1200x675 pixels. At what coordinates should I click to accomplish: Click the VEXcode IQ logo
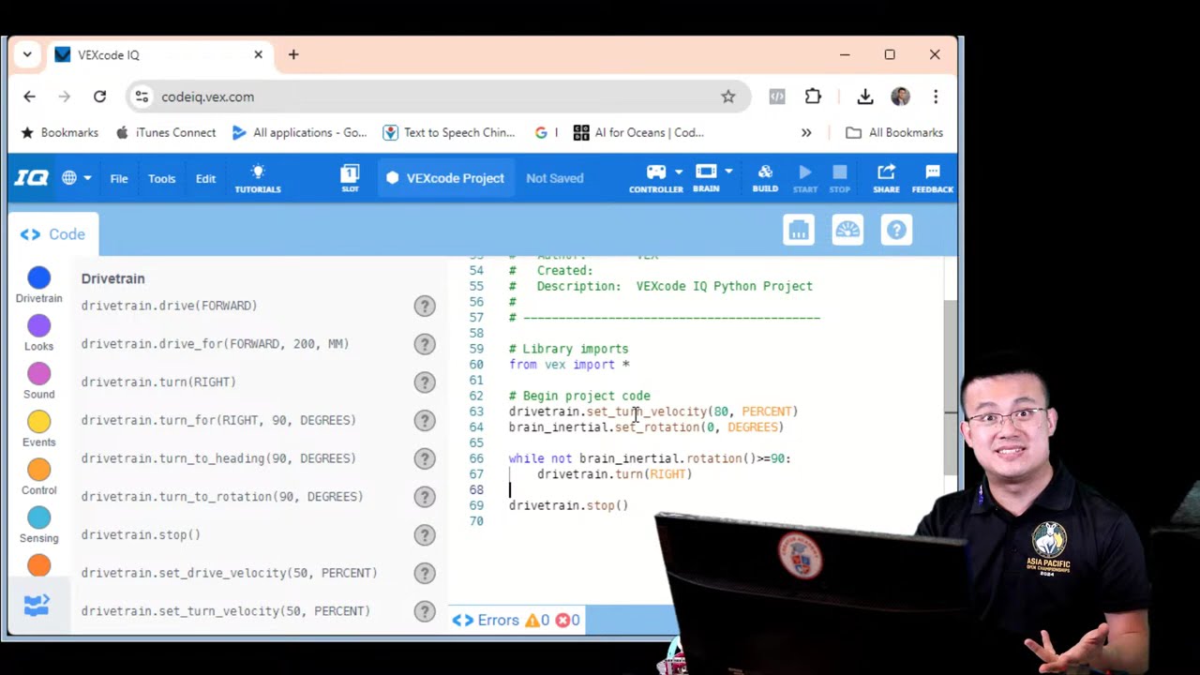31,178
